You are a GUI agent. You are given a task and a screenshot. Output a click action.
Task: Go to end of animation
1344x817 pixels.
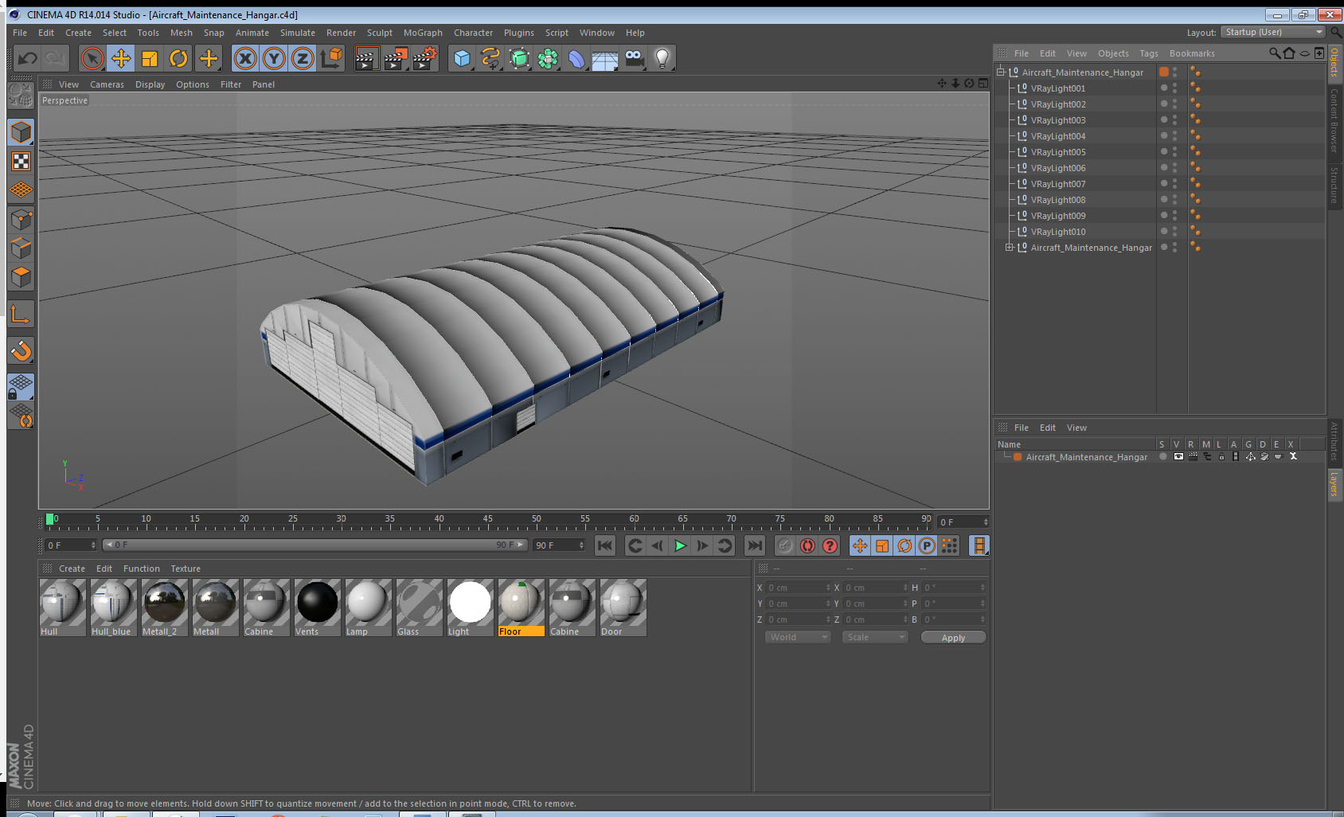(x=754, y=545)
